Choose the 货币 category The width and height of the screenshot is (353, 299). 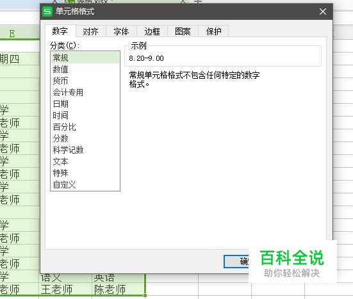click(85, 81)
